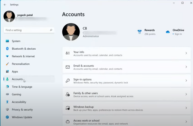Click the OneDrive cloud icon
The width and height of the screenshot is (193, 126).
[168, 32]
